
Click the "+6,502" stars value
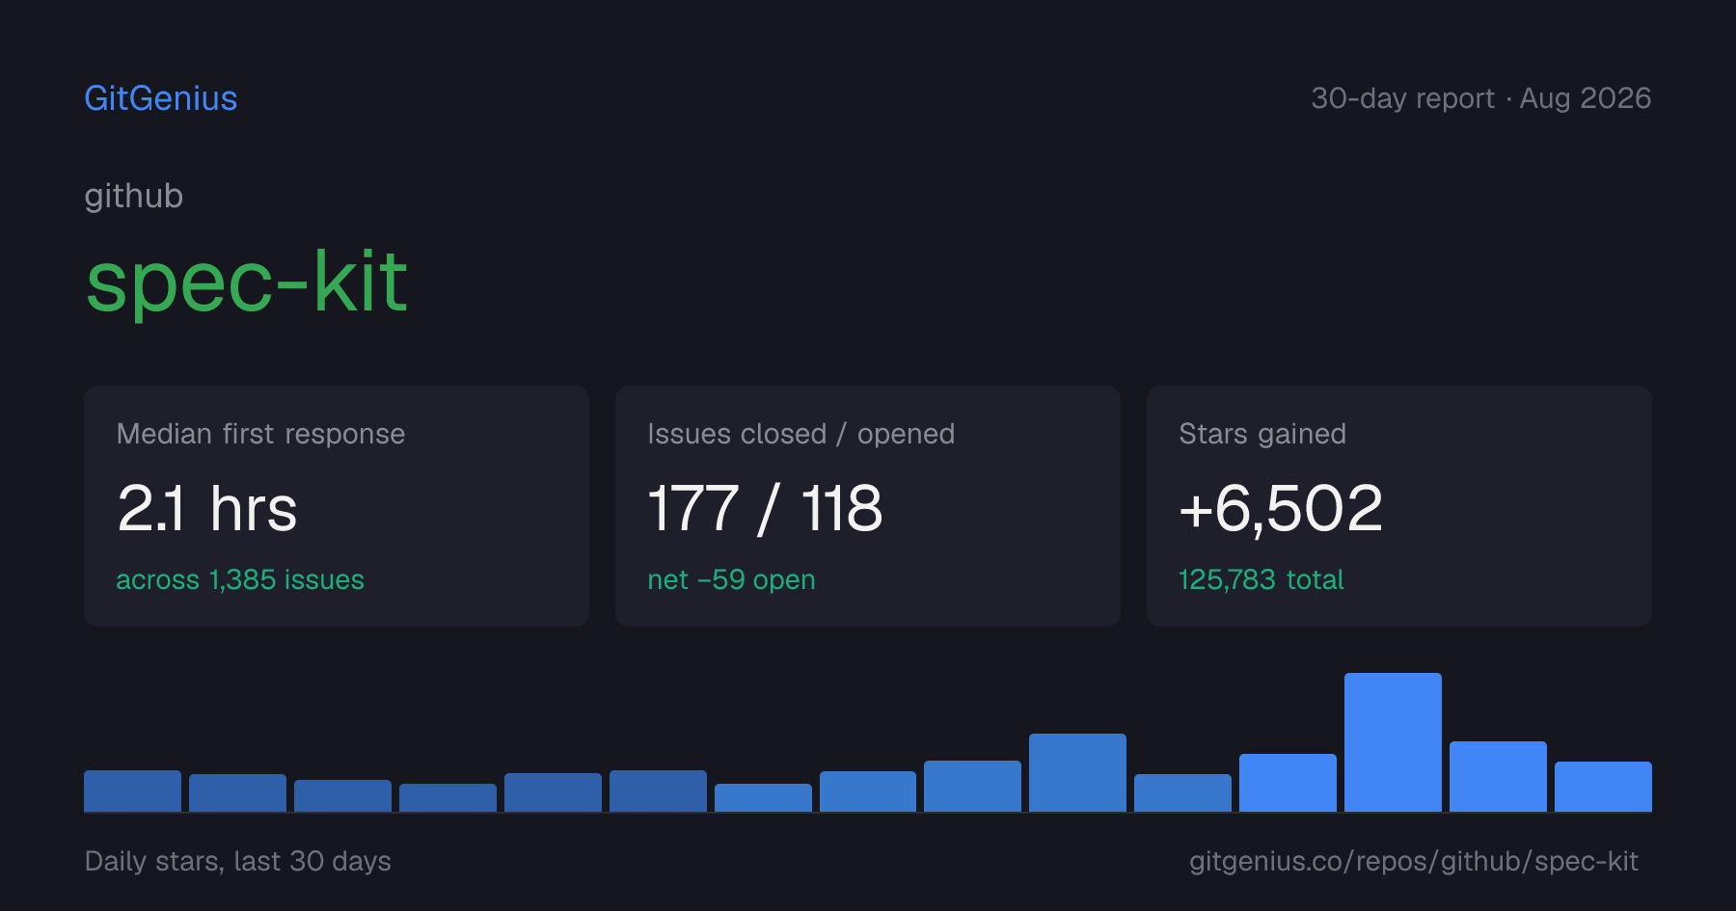[1281, 508]
